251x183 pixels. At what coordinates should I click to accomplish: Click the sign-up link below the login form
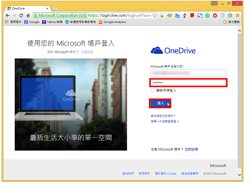pyautogui.click(x=191, y=149)
